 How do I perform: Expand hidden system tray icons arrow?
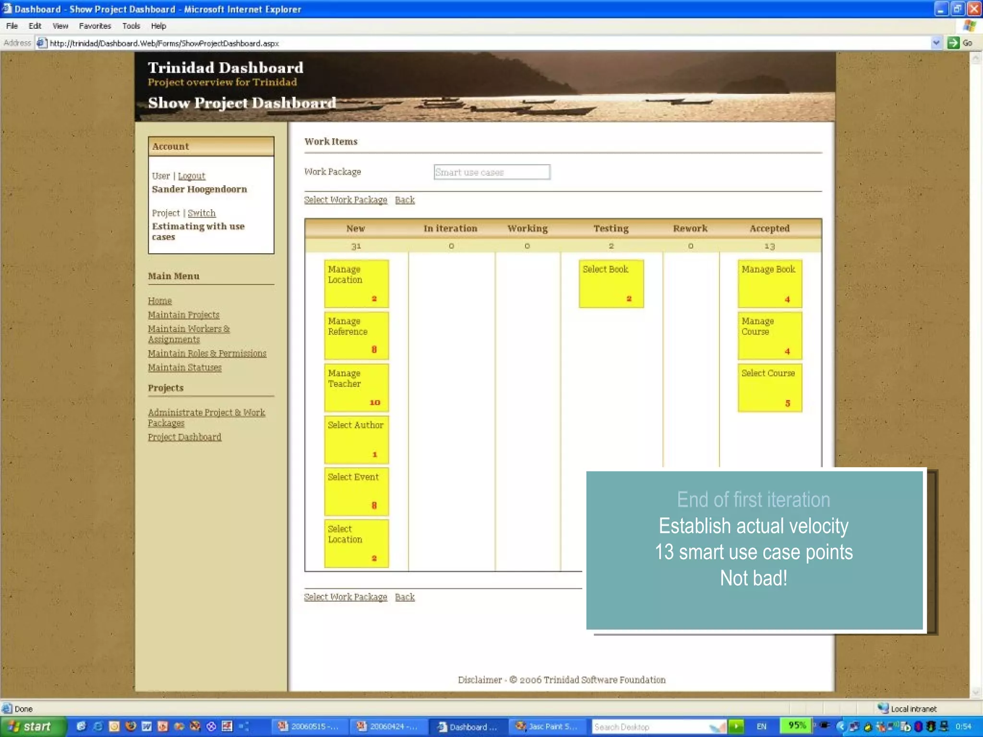[841, 726]
